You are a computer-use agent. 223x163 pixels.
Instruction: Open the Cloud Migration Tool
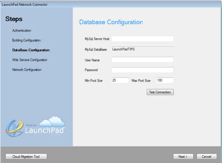coord(26,156)
